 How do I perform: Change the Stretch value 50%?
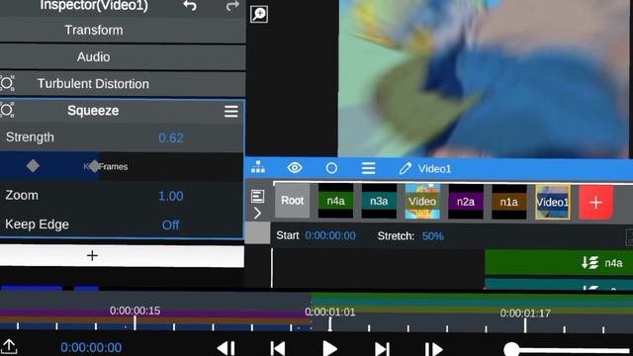click(433, 236)
